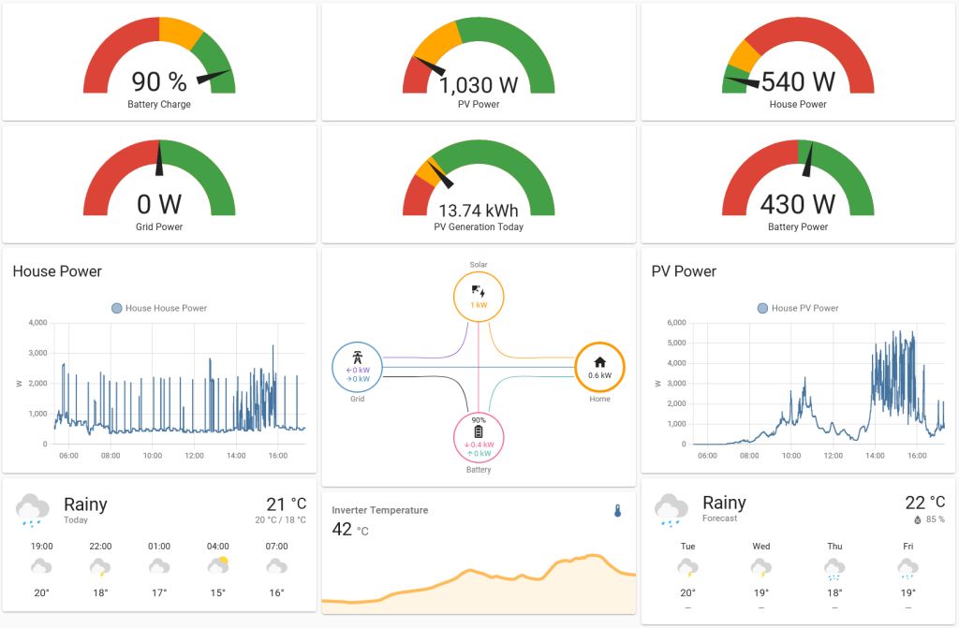Click the Battery icon in energy flow
Viewport: 959px width, 628px height.
pyautogui.click(x=479, y=431)
